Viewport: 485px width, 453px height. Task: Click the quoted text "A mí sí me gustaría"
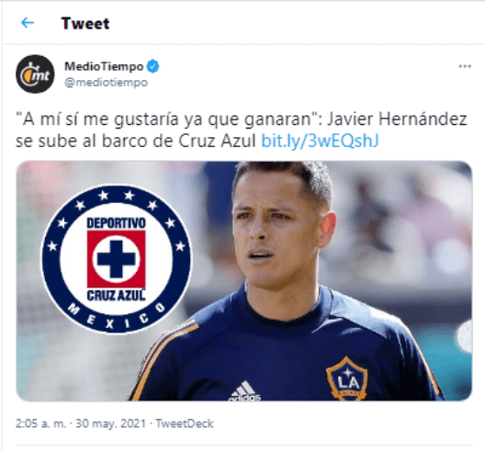pyautogui.click(x=96, y=119)
